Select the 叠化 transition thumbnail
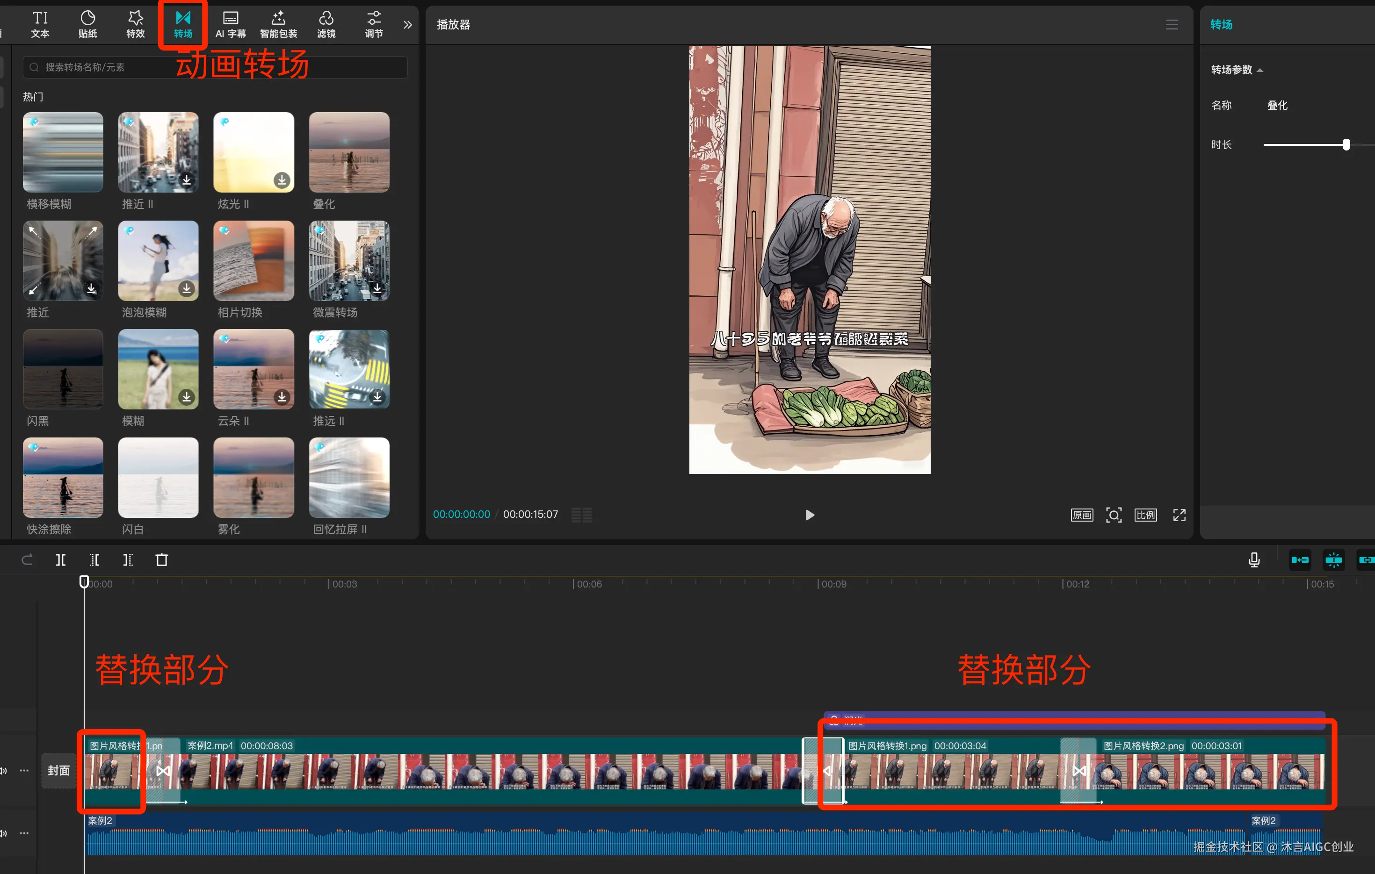The width and height of the screenshot is (1375, 874). [349, 152]
